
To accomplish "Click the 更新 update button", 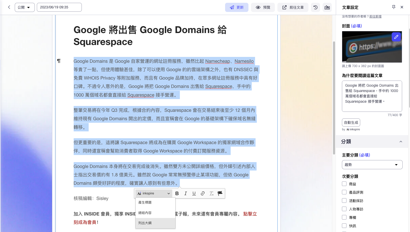I will click(237, 7).
